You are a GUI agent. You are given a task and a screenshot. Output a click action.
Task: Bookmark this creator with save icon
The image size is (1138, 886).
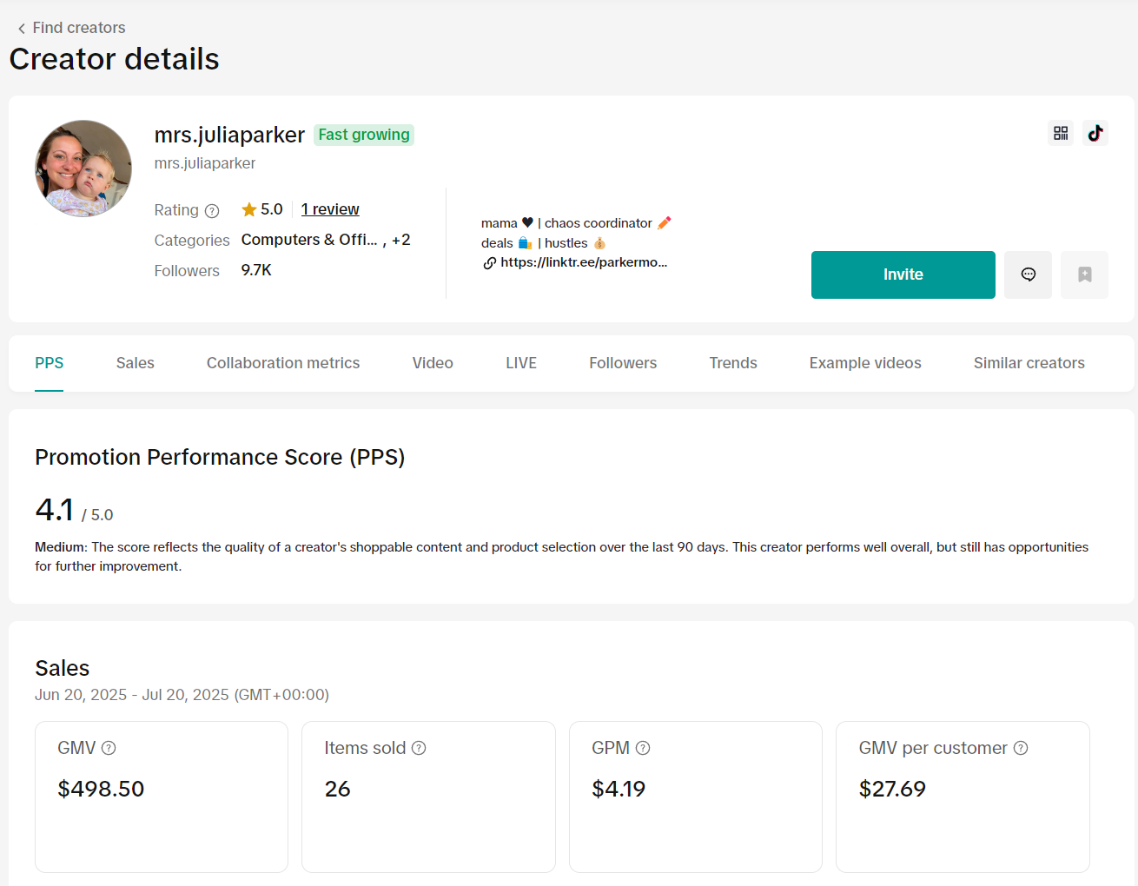pyautogui.click(x=1084, y=274)
